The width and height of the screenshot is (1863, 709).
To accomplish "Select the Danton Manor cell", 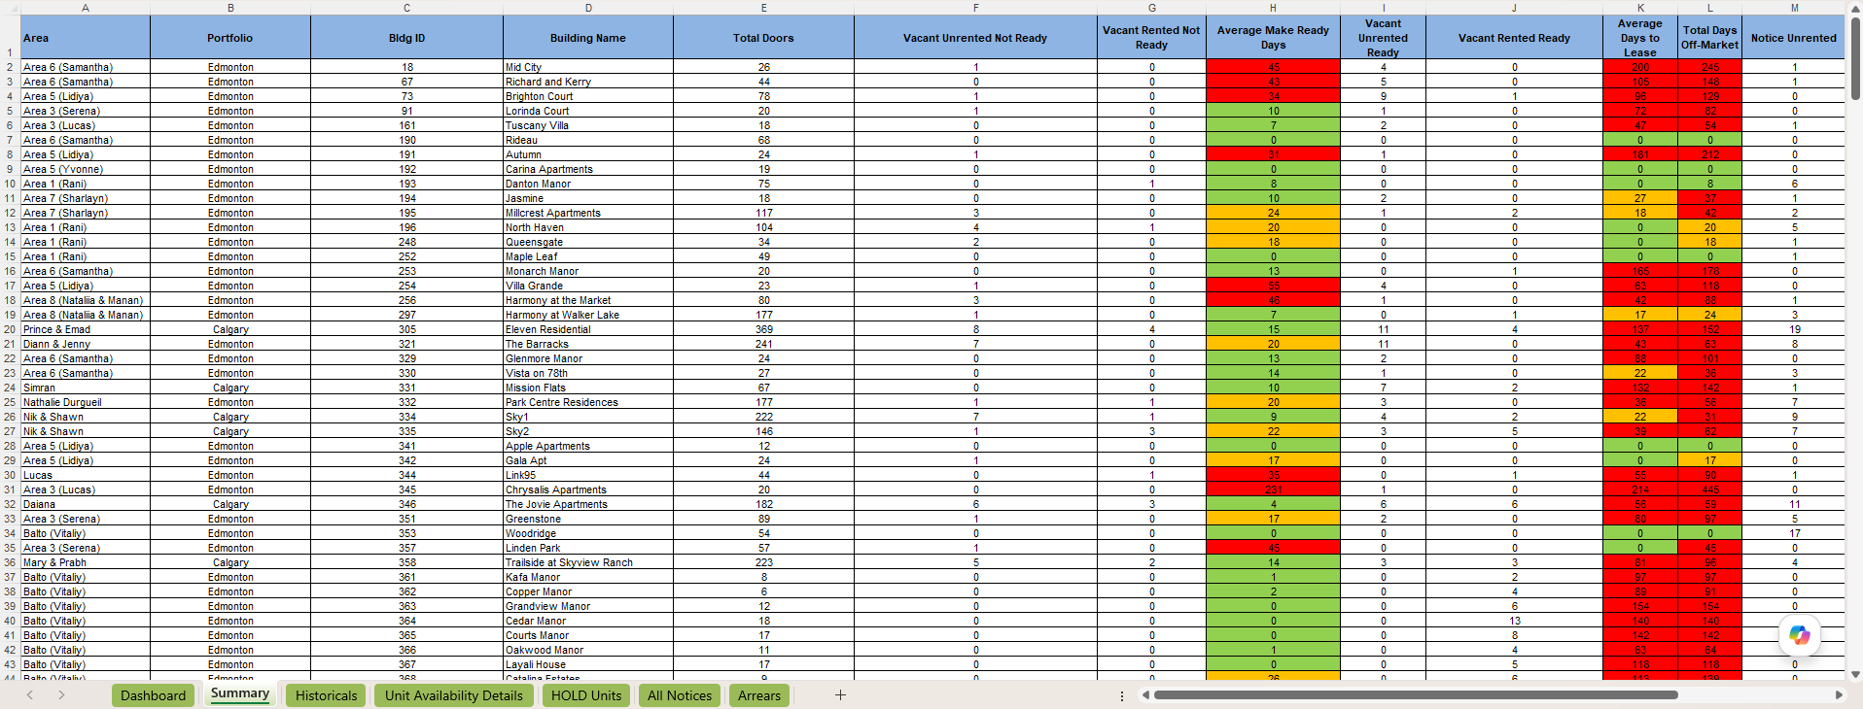I will [588, 184].
